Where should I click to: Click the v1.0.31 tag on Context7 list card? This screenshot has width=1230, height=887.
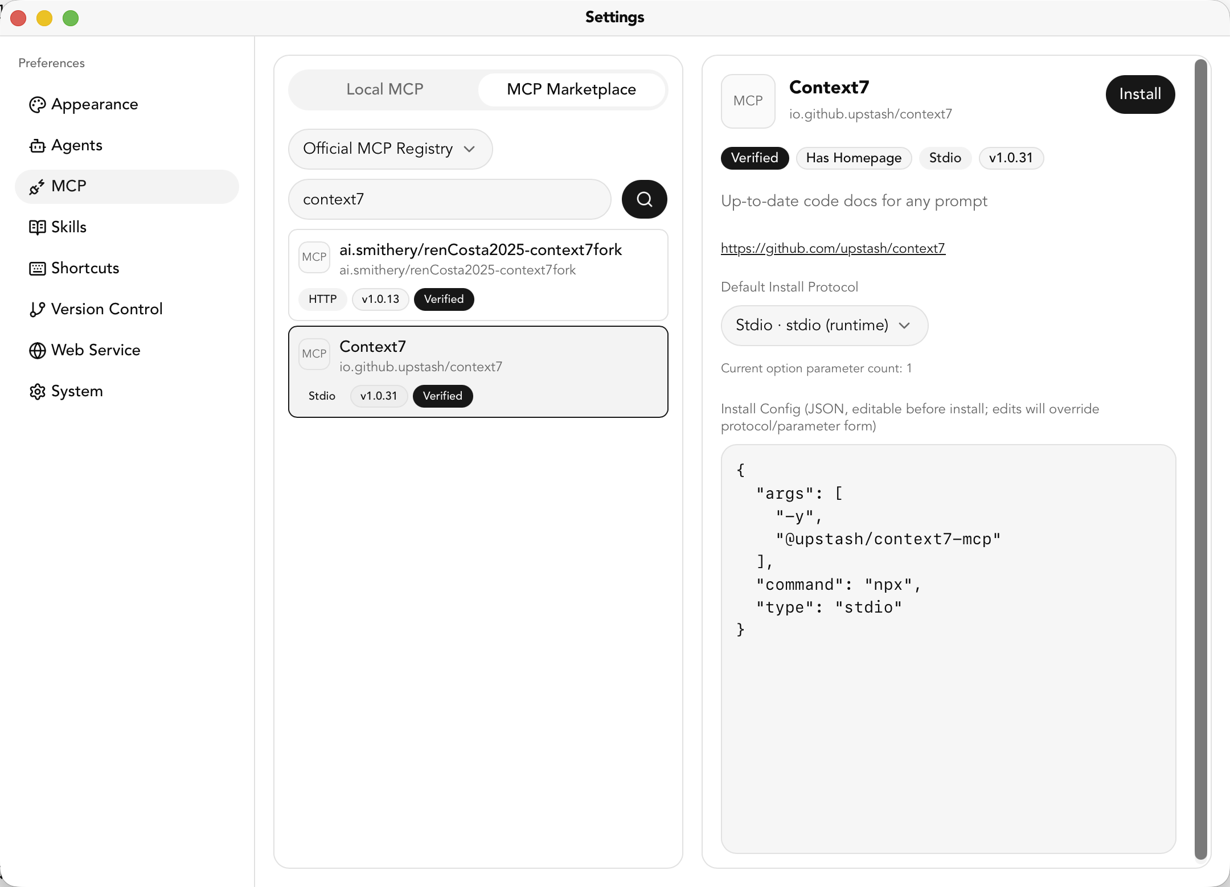(379, 396)
